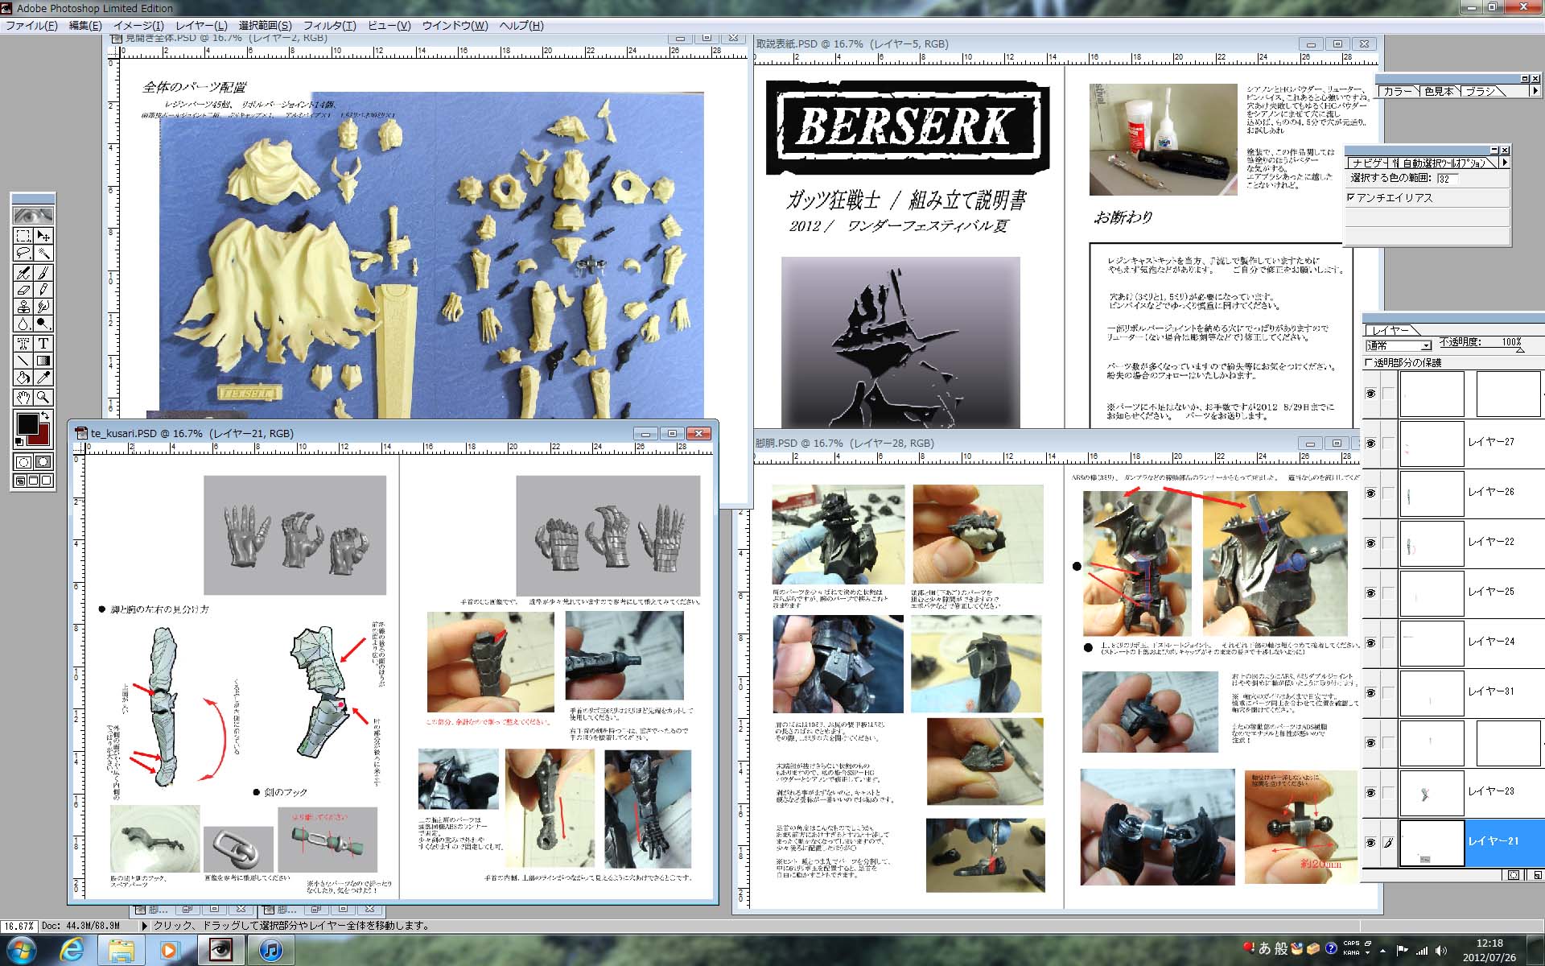Activate the Zoom magnifier tool

(43, 397)
